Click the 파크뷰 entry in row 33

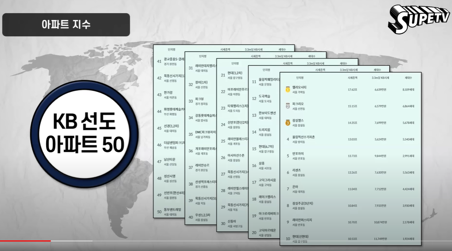199,99
